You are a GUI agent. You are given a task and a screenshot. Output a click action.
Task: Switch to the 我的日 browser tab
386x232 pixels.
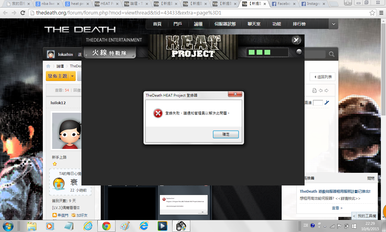18,4
